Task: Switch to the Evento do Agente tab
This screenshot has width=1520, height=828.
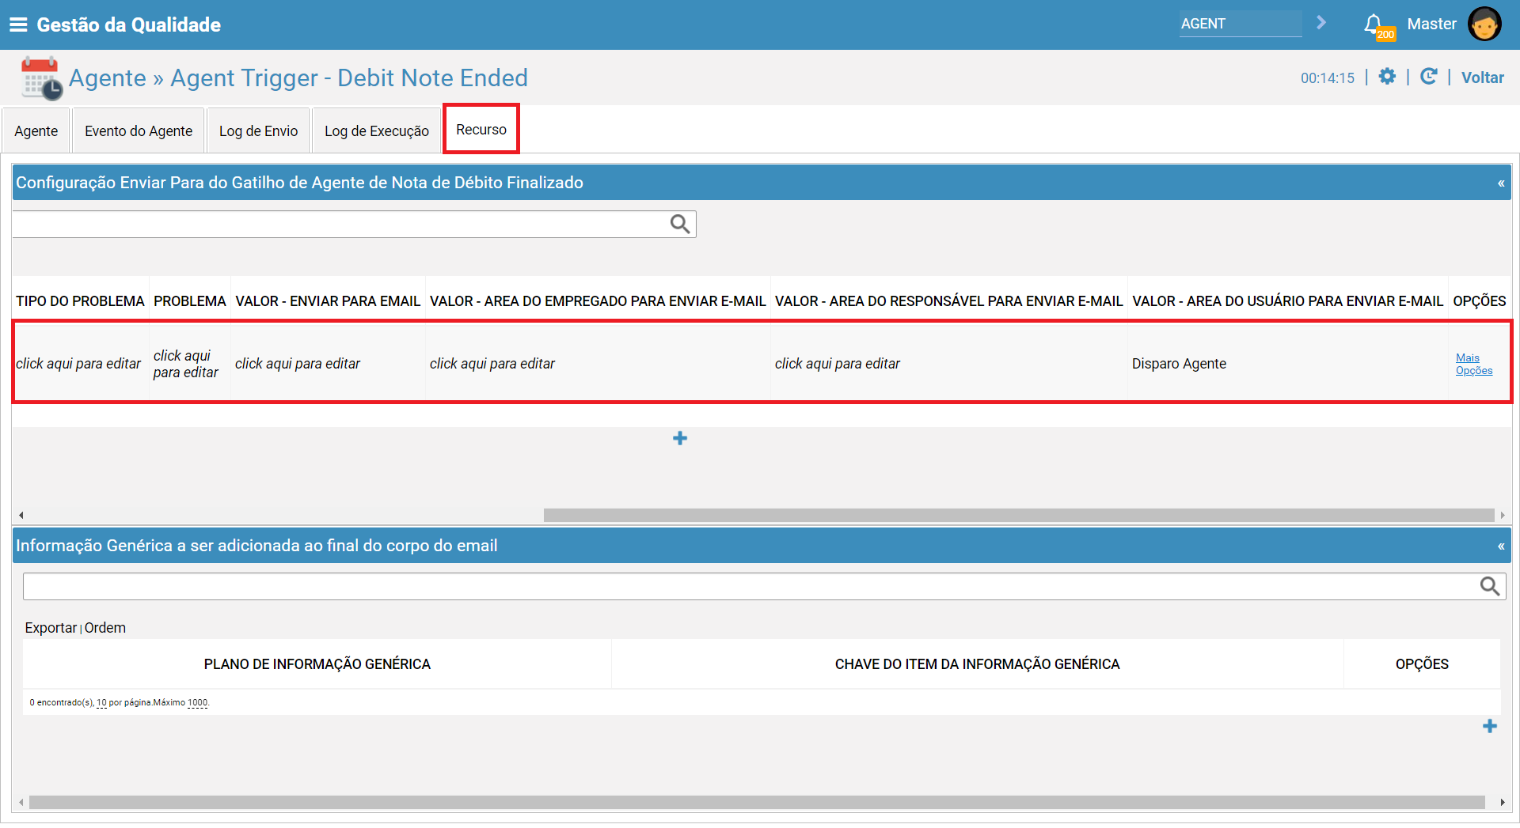Action: click(x=139, y=130)
